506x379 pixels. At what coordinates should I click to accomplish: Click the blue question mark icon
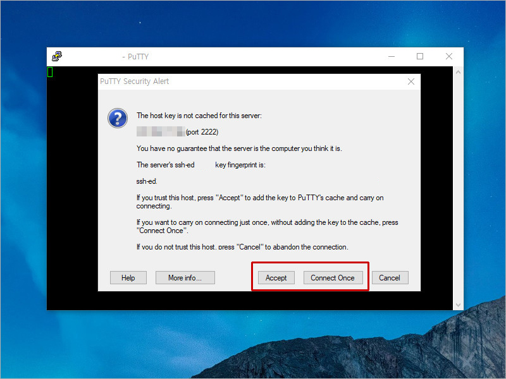coord(118,118)
